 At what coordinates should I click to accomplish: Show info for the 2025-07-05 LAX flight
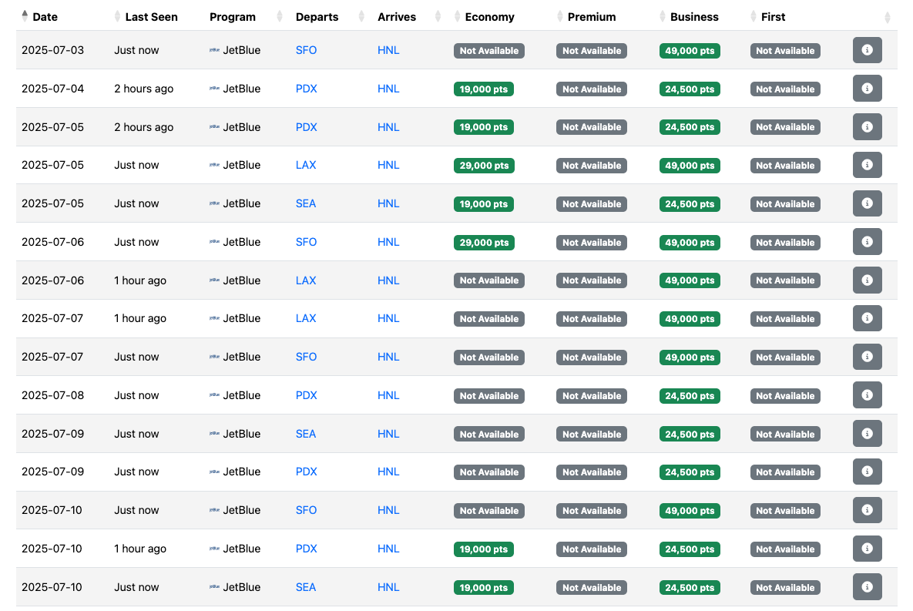(x=867, y=165)
